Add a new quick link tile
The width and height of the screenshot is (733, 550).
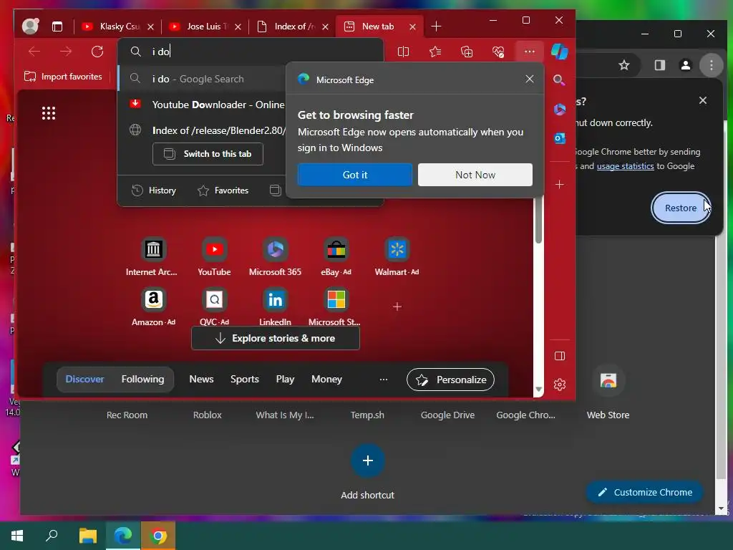pos(397,307)
